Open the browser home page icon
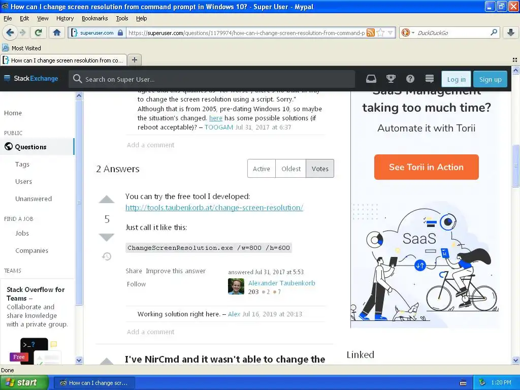Viewport: 520px width, 390px height. (57, 32)
